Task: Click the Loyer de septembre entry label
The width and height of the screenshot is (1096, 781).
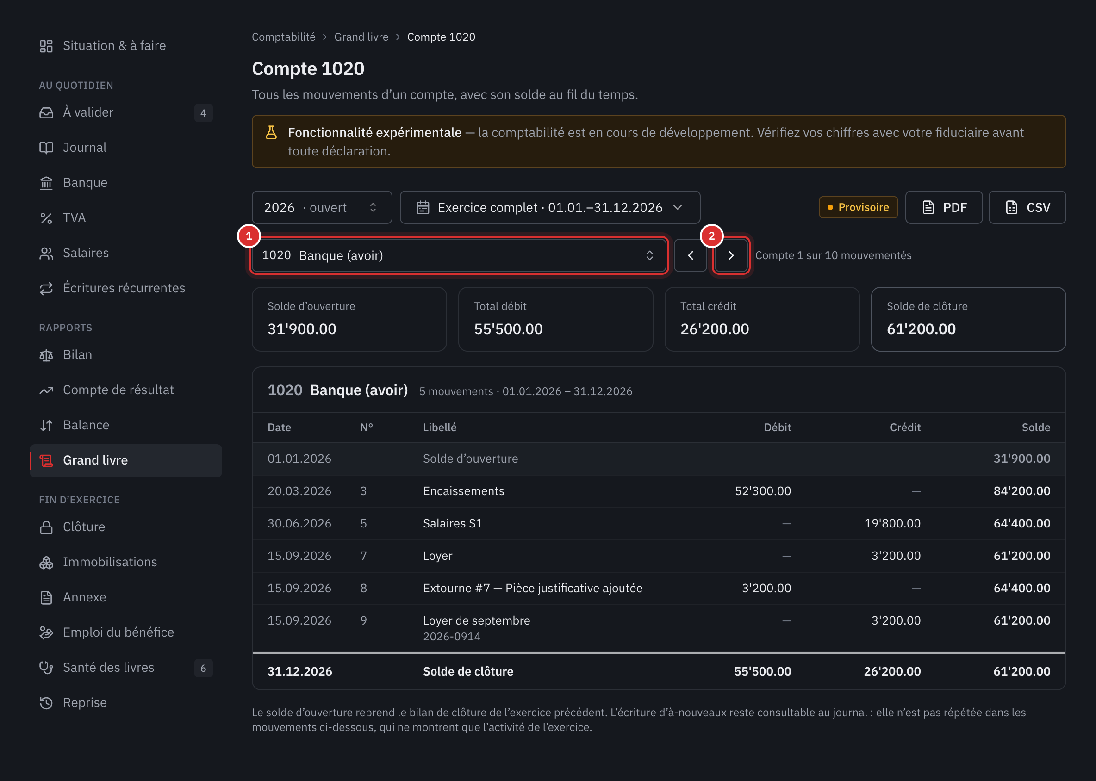Action: click(476, 620)
